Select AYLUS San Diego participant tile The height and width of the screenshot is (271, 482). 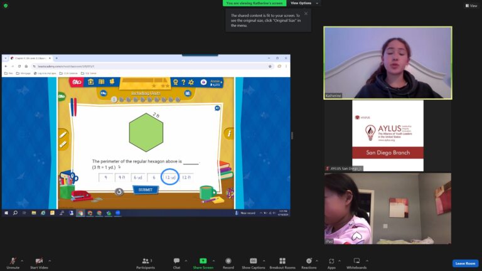point(388,135)
